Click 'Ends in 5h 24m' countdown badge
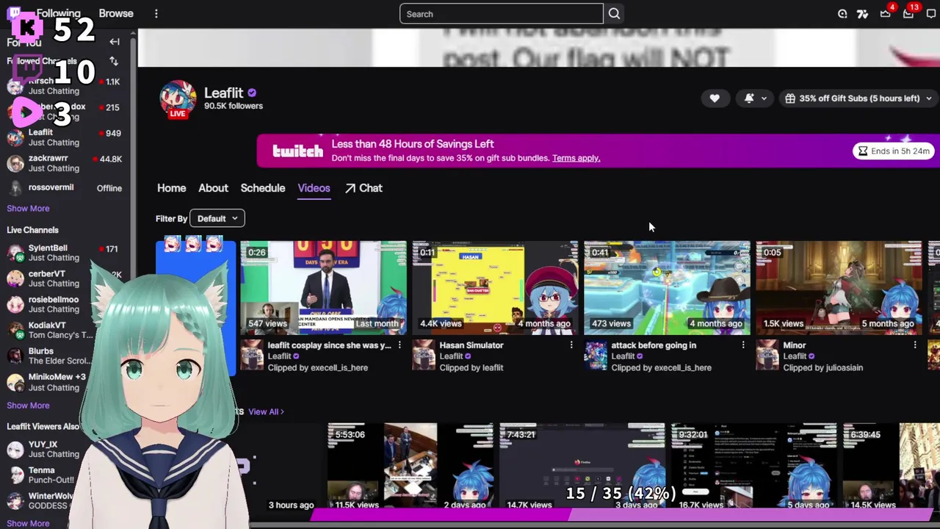This screenshot has height=529, width=940. click(x=893, y=151)
